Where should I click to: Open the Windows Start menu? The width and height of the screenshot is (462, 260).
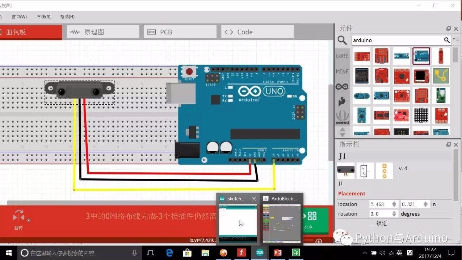pyautogui.click(x=9, y=253)
